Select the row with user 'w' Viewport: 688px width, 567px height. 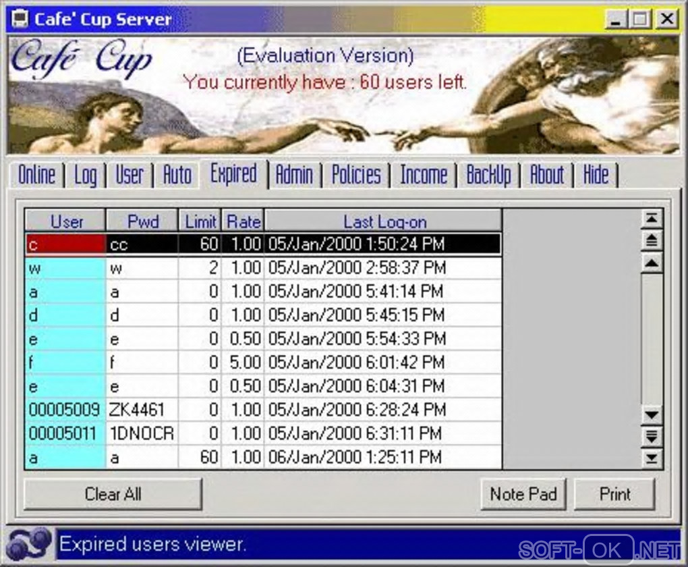(x=263, y=268)
